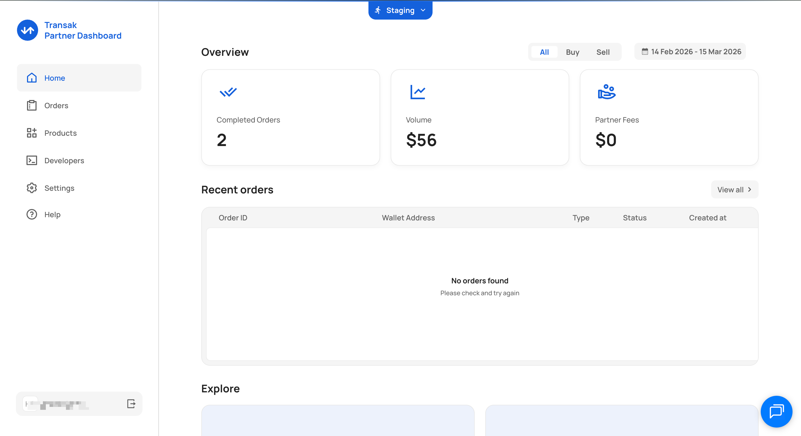Open the chat support bubble
Viewport: 801px width, 436px height.
point(776,411)
